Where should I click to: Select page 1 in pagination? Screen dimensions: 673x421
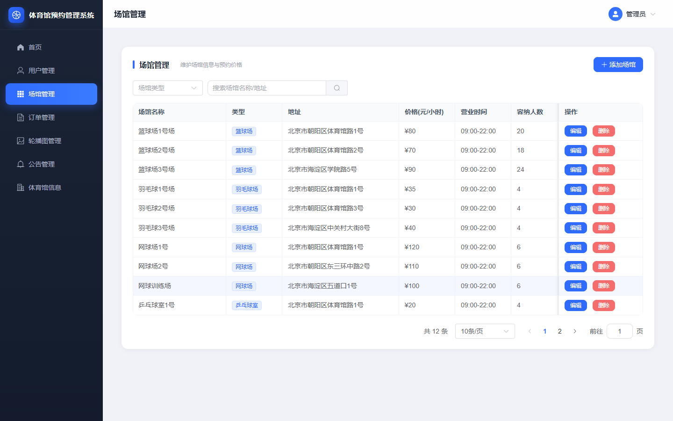pyautogui.click(x=545, y=331)
